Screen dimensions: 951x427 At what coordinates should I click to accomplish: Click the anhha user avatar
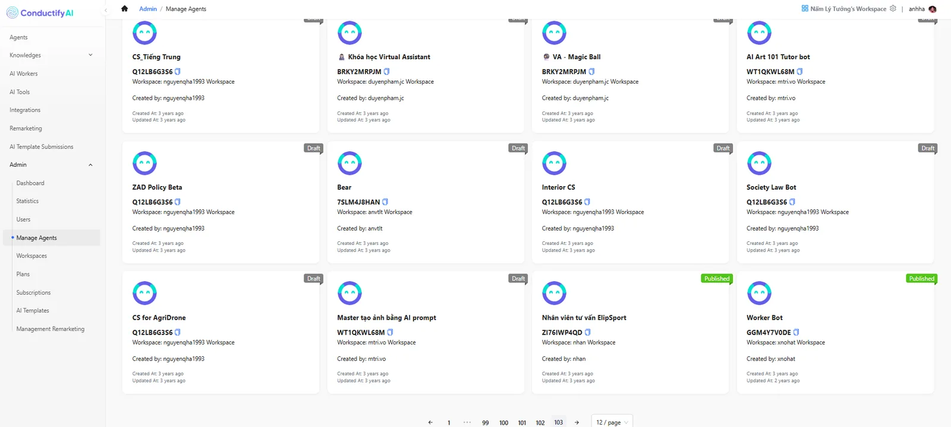(932, 9)
